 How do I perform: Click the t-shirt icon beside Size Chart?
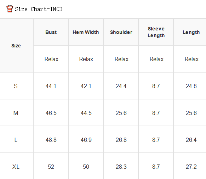pyautogui.click(x=10, y=9)
